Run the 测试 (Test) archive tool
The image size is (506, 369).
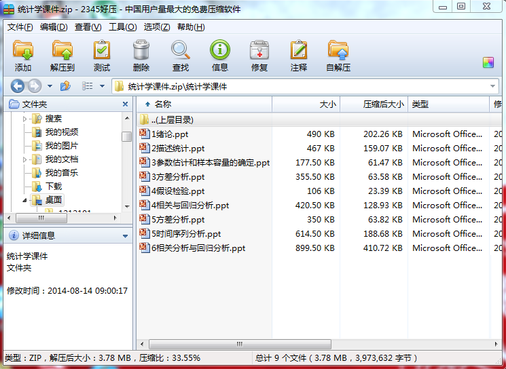[102, 56]
